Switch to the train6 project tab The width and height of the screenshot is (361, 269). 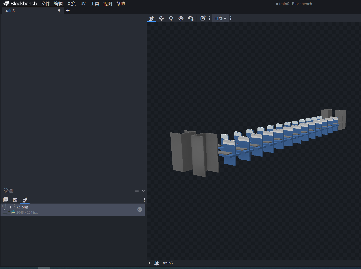pos(33,11)
